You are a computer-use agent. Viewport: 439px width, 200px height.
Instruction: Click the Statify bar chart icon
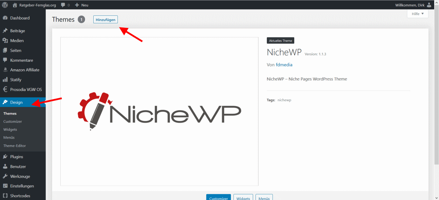coord(5,80)
